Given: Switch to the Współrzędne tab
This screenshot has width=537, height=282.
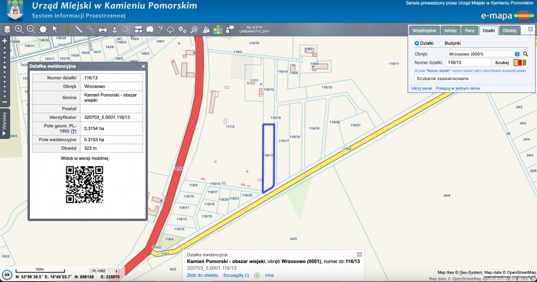Looking at the screenshot, I should (x=425, y=30).
